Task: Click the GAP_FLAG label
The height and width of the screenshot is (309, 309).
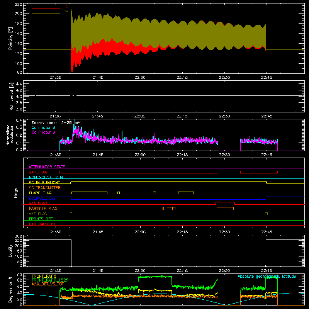Action: coord(38,172)
